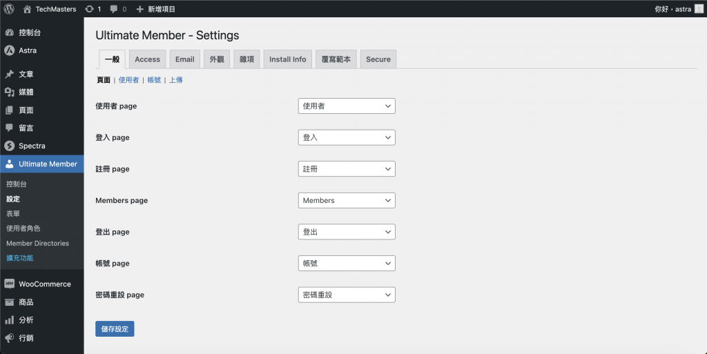The width and height of the screenshot is (707, 354).
Task: Open the Spectra sidebar menu label
Action: pyautogui.click(x=32, y=146)
